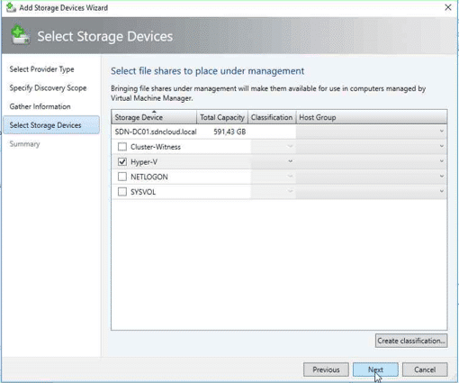Open the Gather Information step
This screenshot has width=459, height=383.
pyautogui.click(x=40, y=106)
